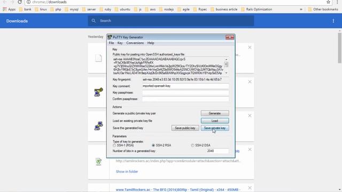Open the linux bookmarks folder
Screen dimensions: 342x192
point(41,10)
